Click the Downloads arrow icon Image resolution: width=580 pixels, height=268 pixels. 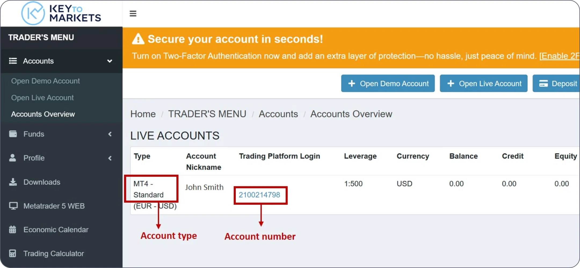13,182
